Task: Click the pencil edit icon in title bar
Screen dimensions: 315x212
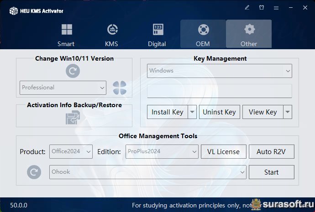Action: tap(247, 8)
